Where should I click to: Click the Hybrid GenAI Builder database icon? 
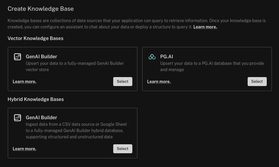tap(17, 118)
